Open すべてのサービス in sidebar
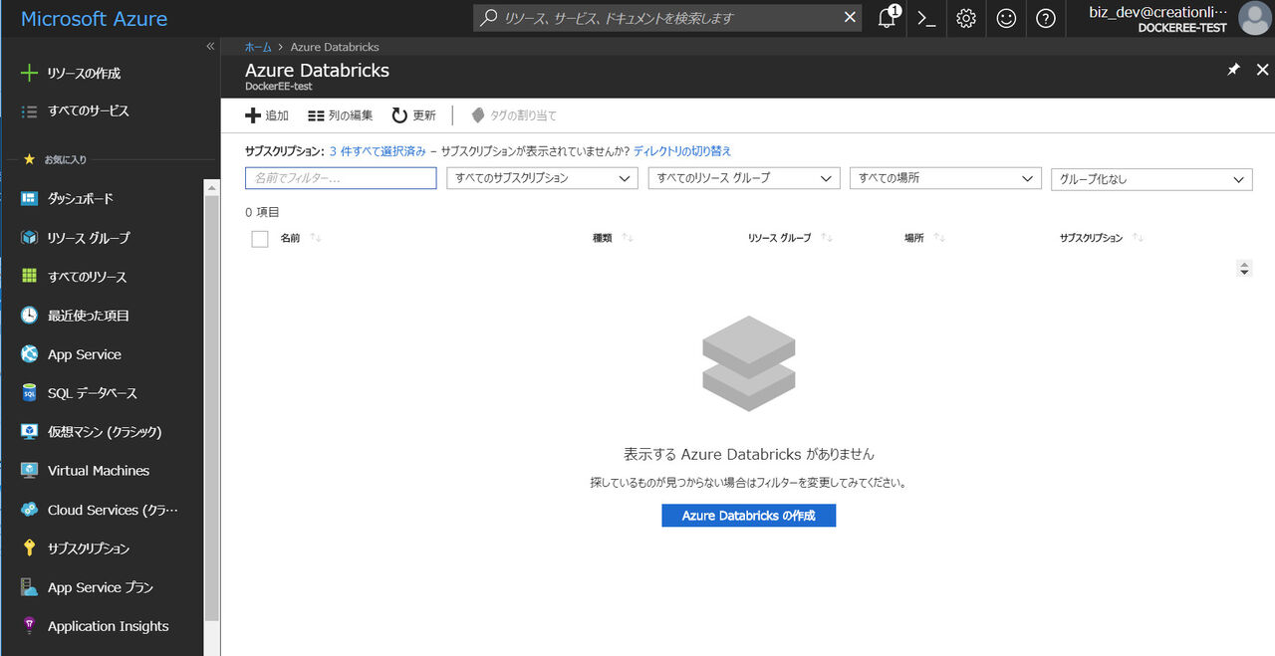 pyautogui.click(x=89, y=111)
